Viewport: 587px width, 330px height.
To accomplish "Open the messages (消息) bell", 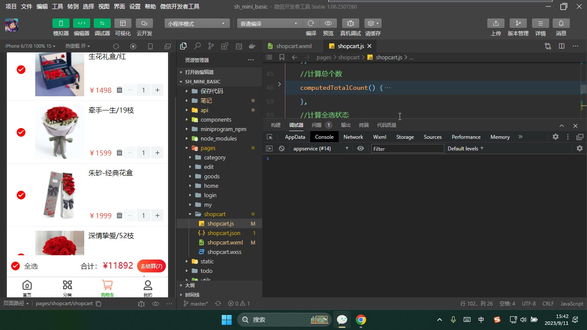I will (561, 23).
